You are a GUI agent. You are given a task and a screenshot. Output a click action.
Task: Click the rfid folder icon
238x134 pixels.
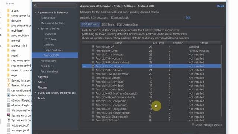tap(9, 50)
